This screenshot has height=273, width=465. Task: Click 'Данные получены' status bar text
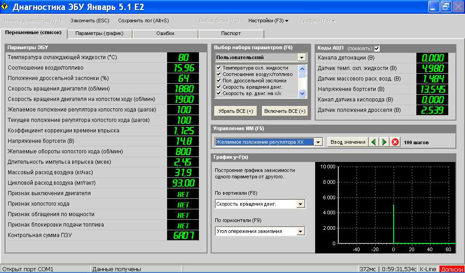click(x=117, y=269)
